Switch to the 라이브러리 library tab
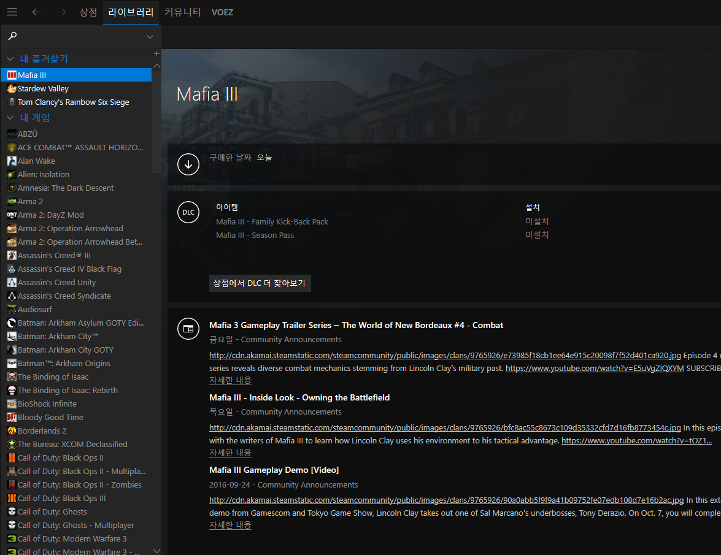Image resolution: width=721 pixels, height=555 pixels. pos(131,12)
